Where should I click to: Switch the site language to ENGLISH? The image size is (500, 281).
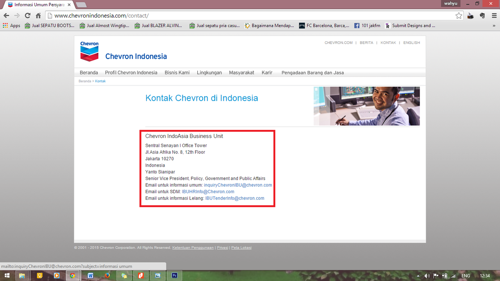coord(412,43)
